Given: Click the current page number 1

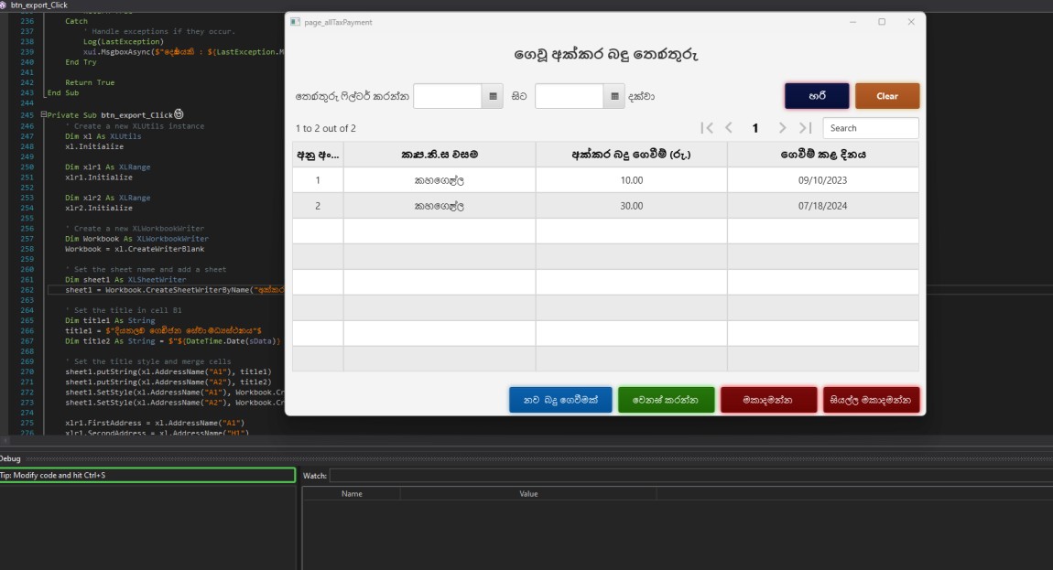Looking at the screenshot, I should pos(754,128).
